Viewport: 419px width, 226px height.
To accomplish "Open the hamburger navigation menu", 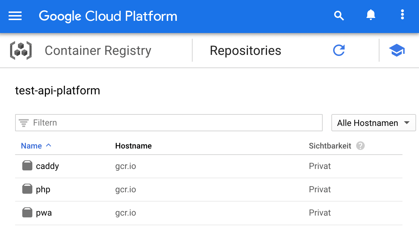I will (15, 16).
